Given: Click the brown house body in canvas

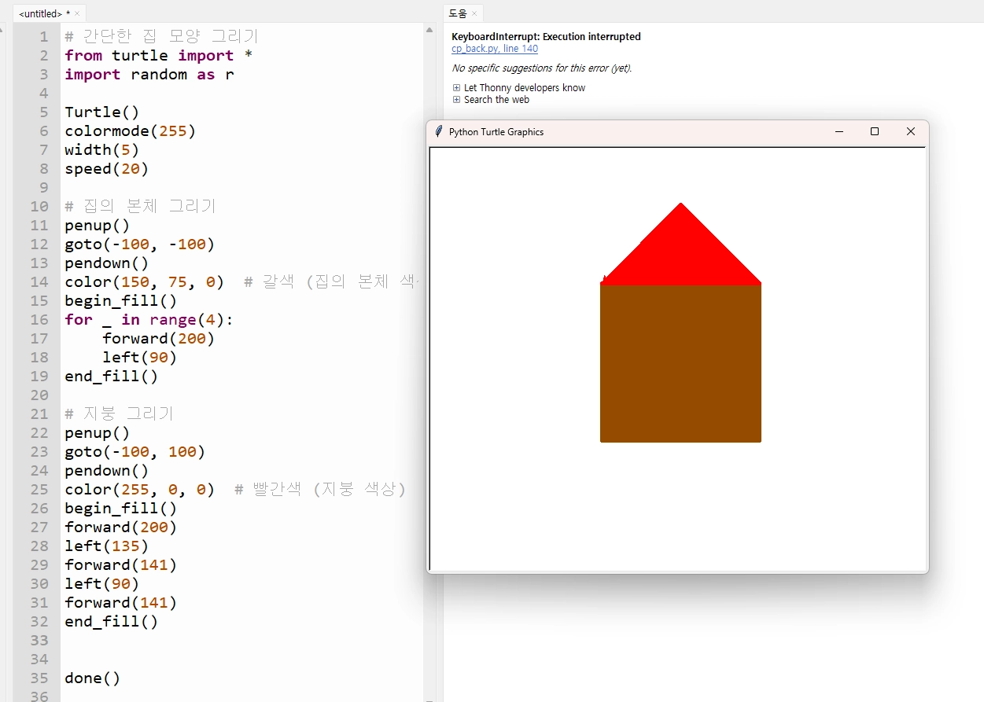Looking at the screenshot, I should point(681,363).
